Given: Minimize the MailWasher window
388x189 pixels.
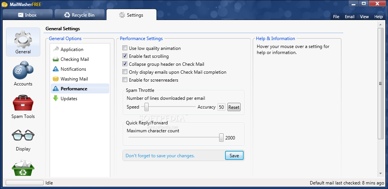Looking at the screenshot, I should (354, 3).
